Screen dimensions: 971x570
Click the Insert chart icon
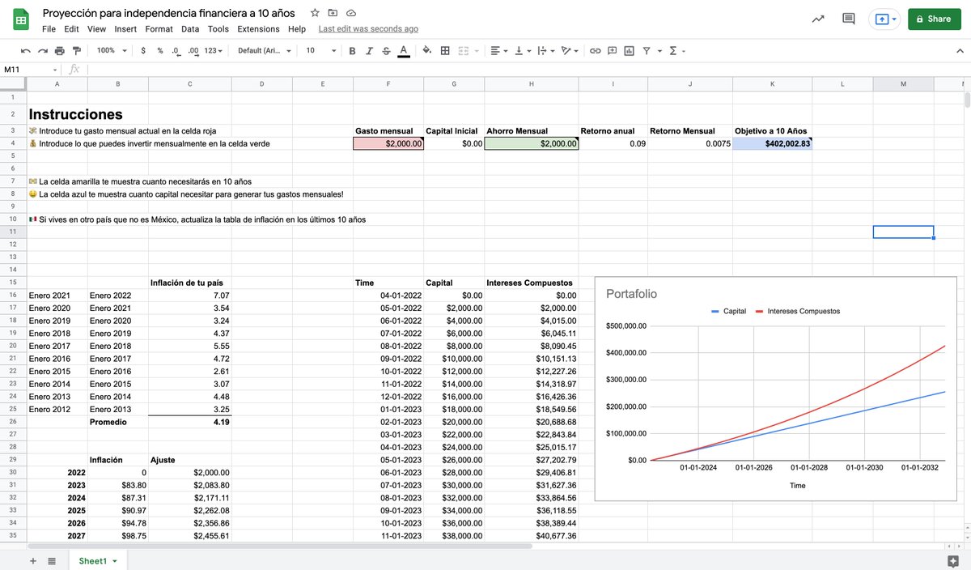(630, 51)
